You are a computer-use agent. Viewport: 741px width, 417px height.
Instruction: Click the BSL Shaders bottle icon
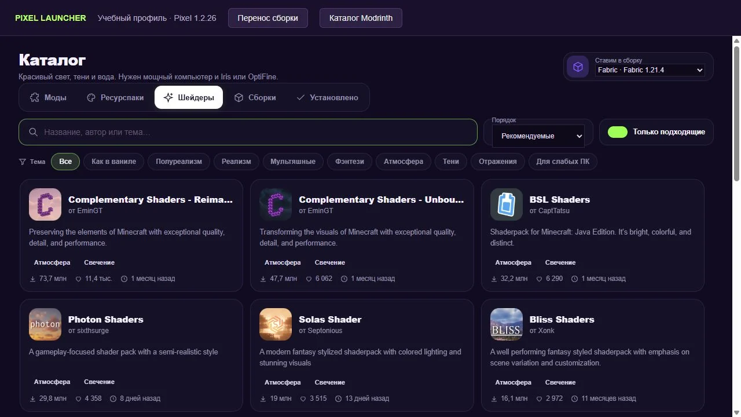tap(507, 204)
